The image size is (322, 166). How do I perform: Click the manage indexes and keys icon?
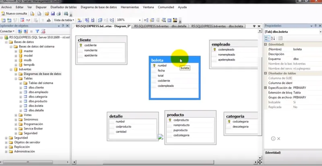152,20
